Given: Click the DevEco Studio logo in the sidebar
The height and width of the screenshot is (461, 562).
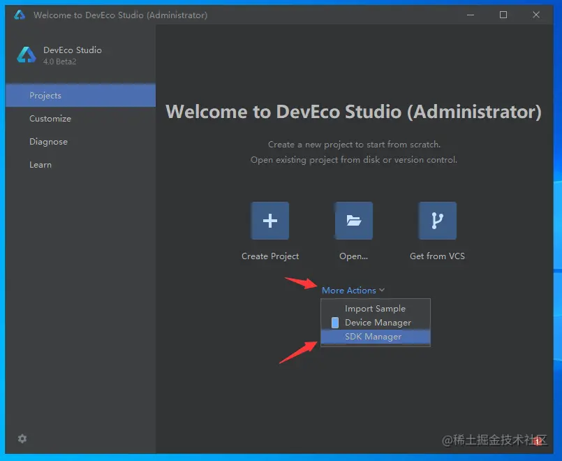Looking at the screenshot, I should (27, 55).
